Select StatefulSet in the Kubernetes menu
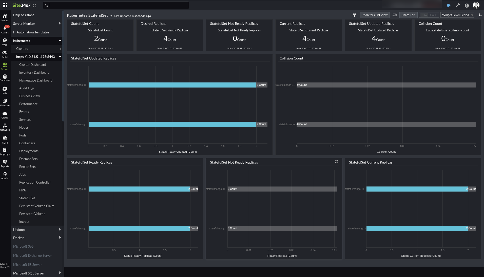This screenshot has width=484, height=277. coord(27,198)
